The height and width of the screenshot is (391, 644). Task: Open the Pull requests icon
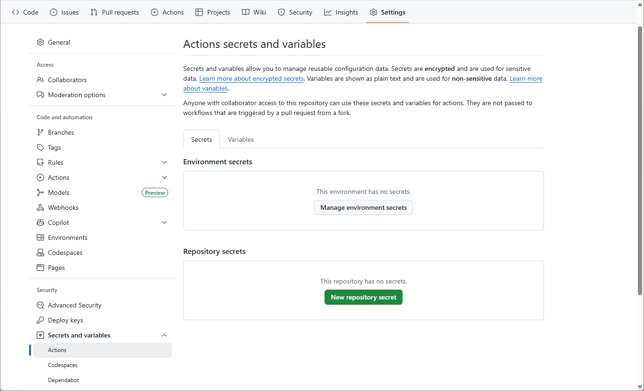point(93,12)
